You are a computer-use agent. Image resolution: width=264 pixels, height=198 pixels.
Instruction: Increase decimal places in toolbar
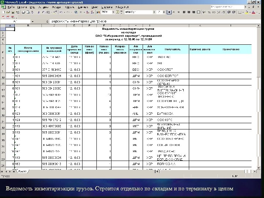[x=219, y=12]
